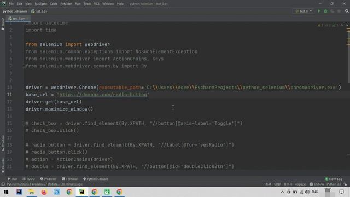Collapse the comment fold marker at line 15
The image size is (350, 197).
point(23,123)
